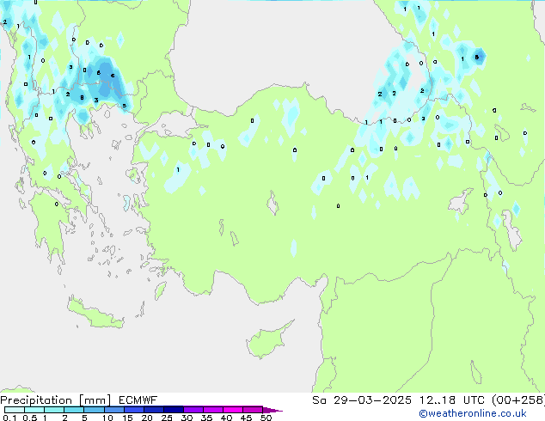Click the 40–45 mm magenta legend swatch
Viewport: 545px width, 421px height.
233,410
